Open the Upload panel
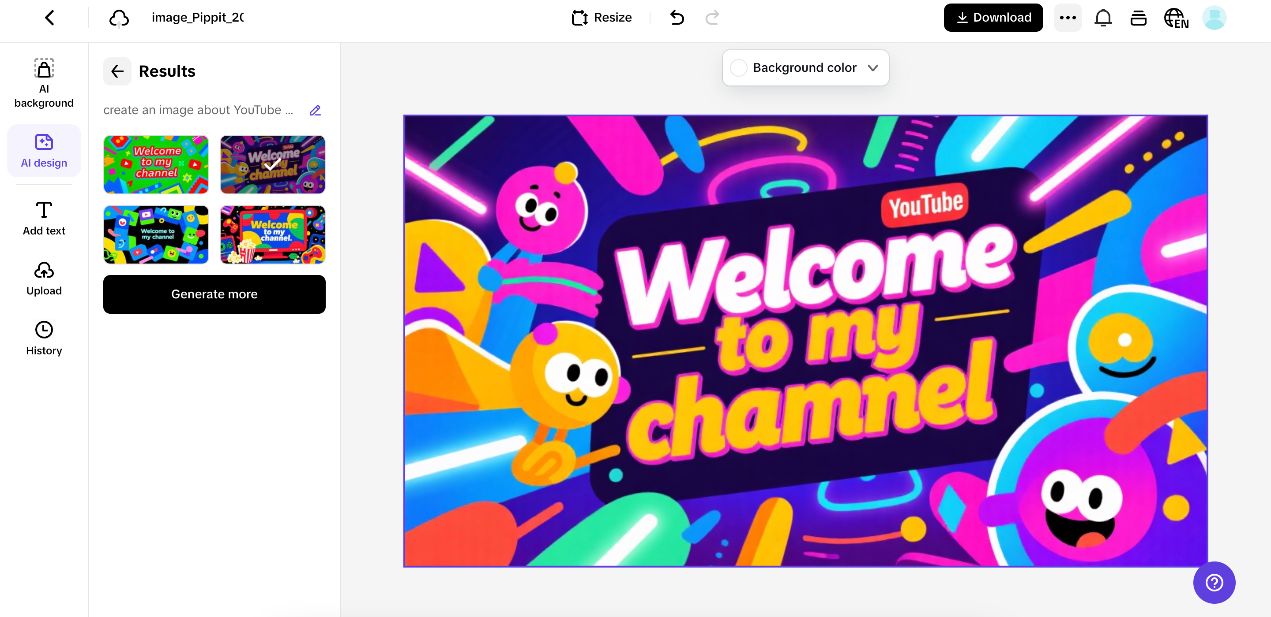The height and width of the screenshot is (617, 1271). click(44, 279)
